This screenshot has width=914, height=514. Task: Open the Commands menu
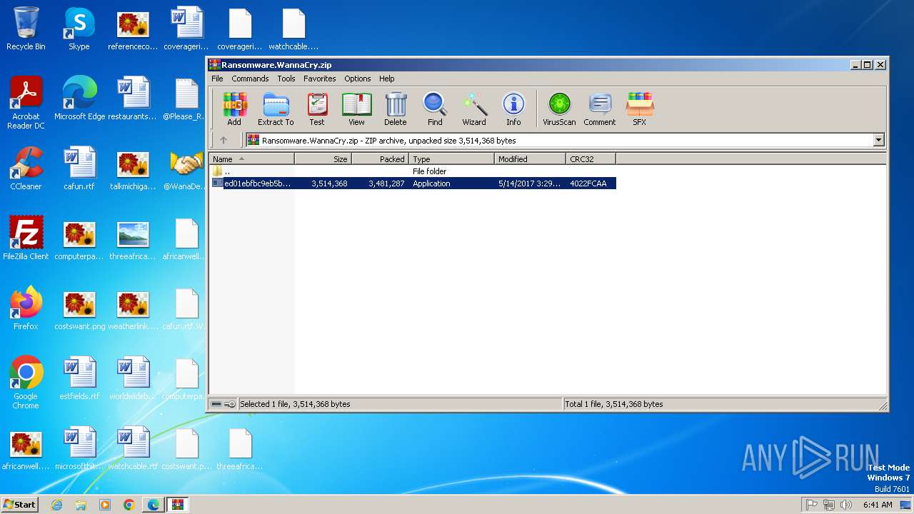250,79
